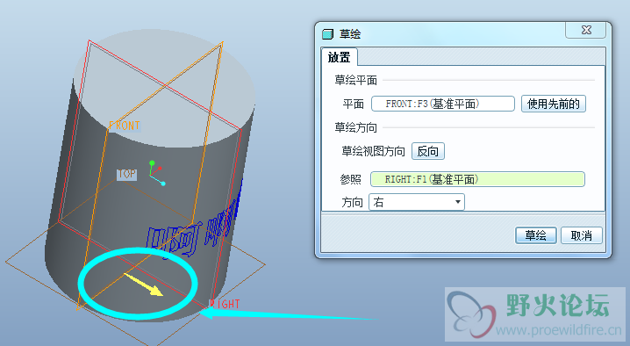This screenshot has height=346, width=630.
Task: Confirm with the 草绘 button
Action: coord(535,235)
